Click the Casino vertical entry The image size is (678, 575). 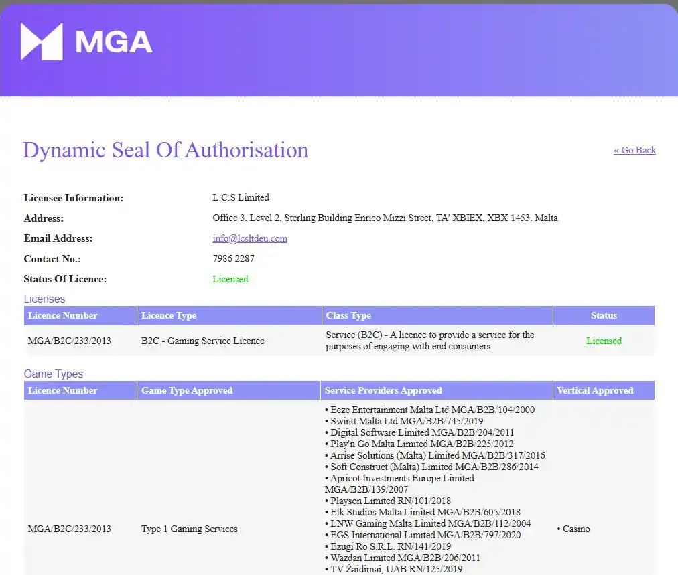(x=573, y=529)
